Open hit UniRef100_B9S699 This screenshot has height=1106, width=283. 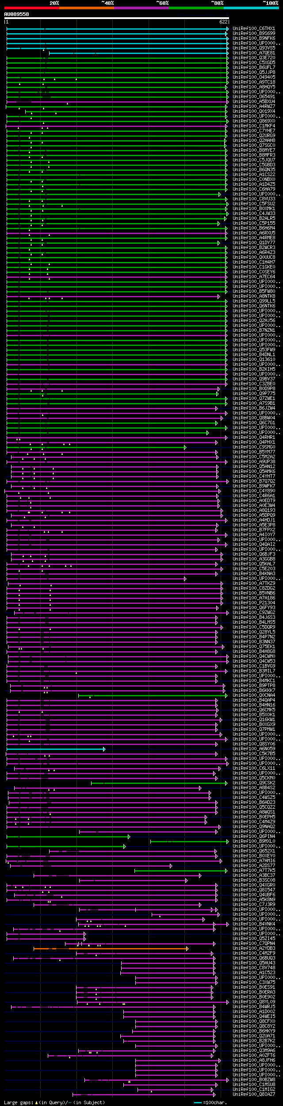254,34
